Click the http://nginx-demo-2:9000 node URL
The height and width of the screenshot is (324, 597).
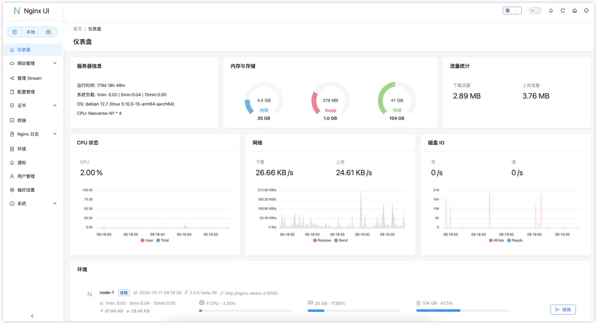point(252,293)
